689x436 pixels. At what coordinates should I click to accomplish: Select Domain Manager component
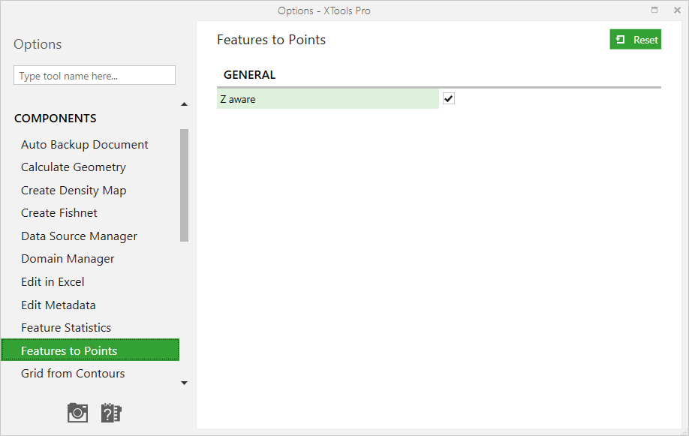pyautogui.click(x=68, y=259)
